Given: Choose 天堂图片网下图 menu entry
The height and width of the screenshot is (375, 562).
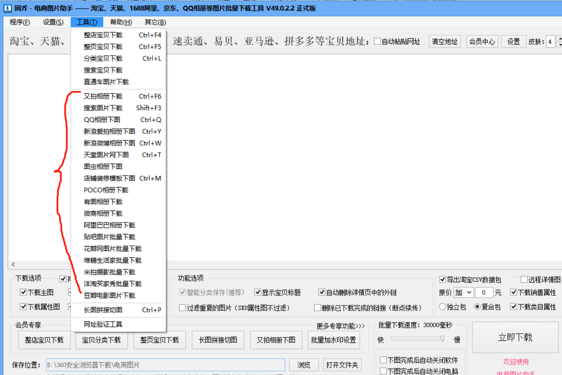Looking at the screenshot, I should tap(118, 155).
